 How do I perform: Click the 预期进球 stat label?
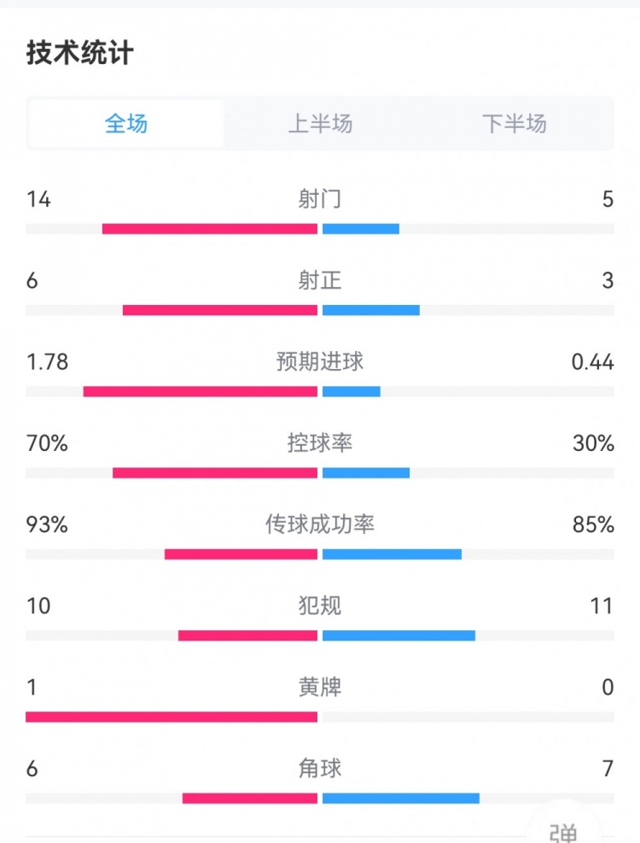[320, 362]
